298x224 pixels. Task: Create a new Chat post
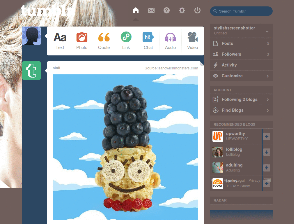coord(148,41)
